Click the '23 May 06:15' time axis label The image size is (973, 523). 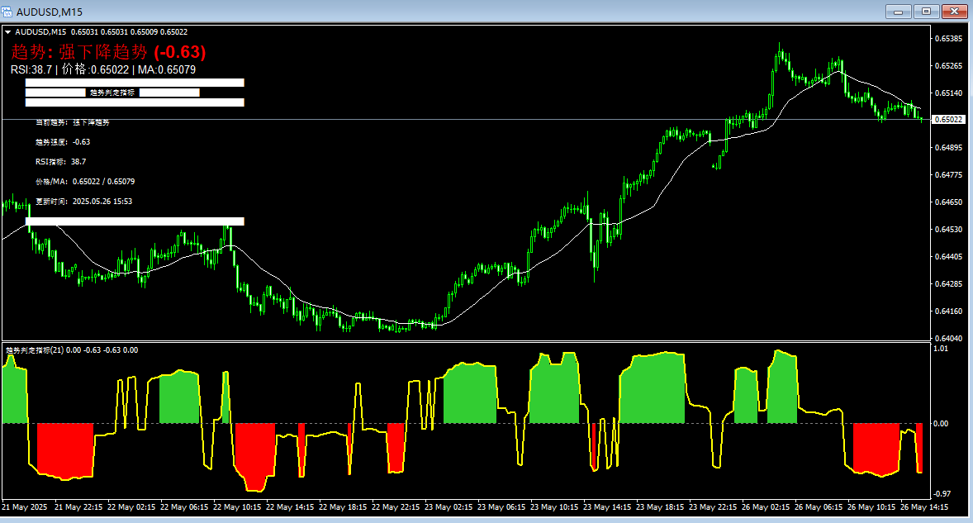point(501,506)
